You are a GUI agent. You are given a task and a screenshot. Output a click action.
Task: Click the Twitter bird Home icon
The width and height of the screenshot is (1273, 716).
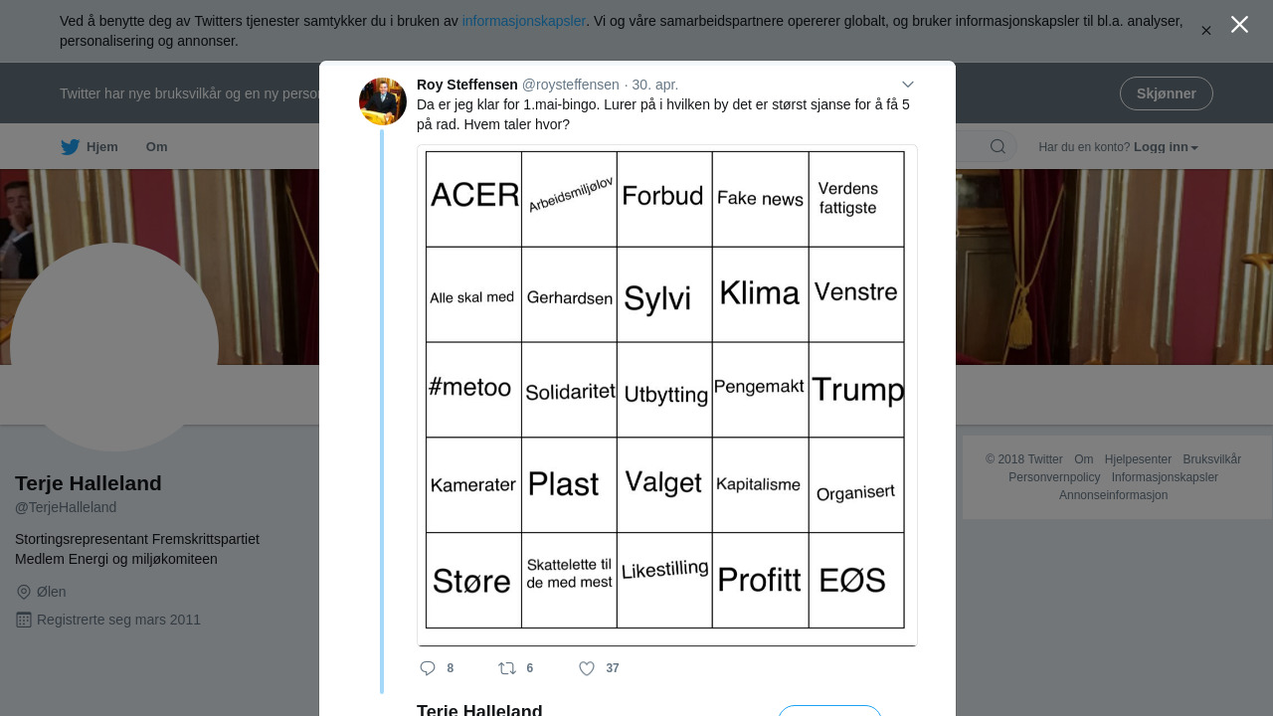click(70, 147)
